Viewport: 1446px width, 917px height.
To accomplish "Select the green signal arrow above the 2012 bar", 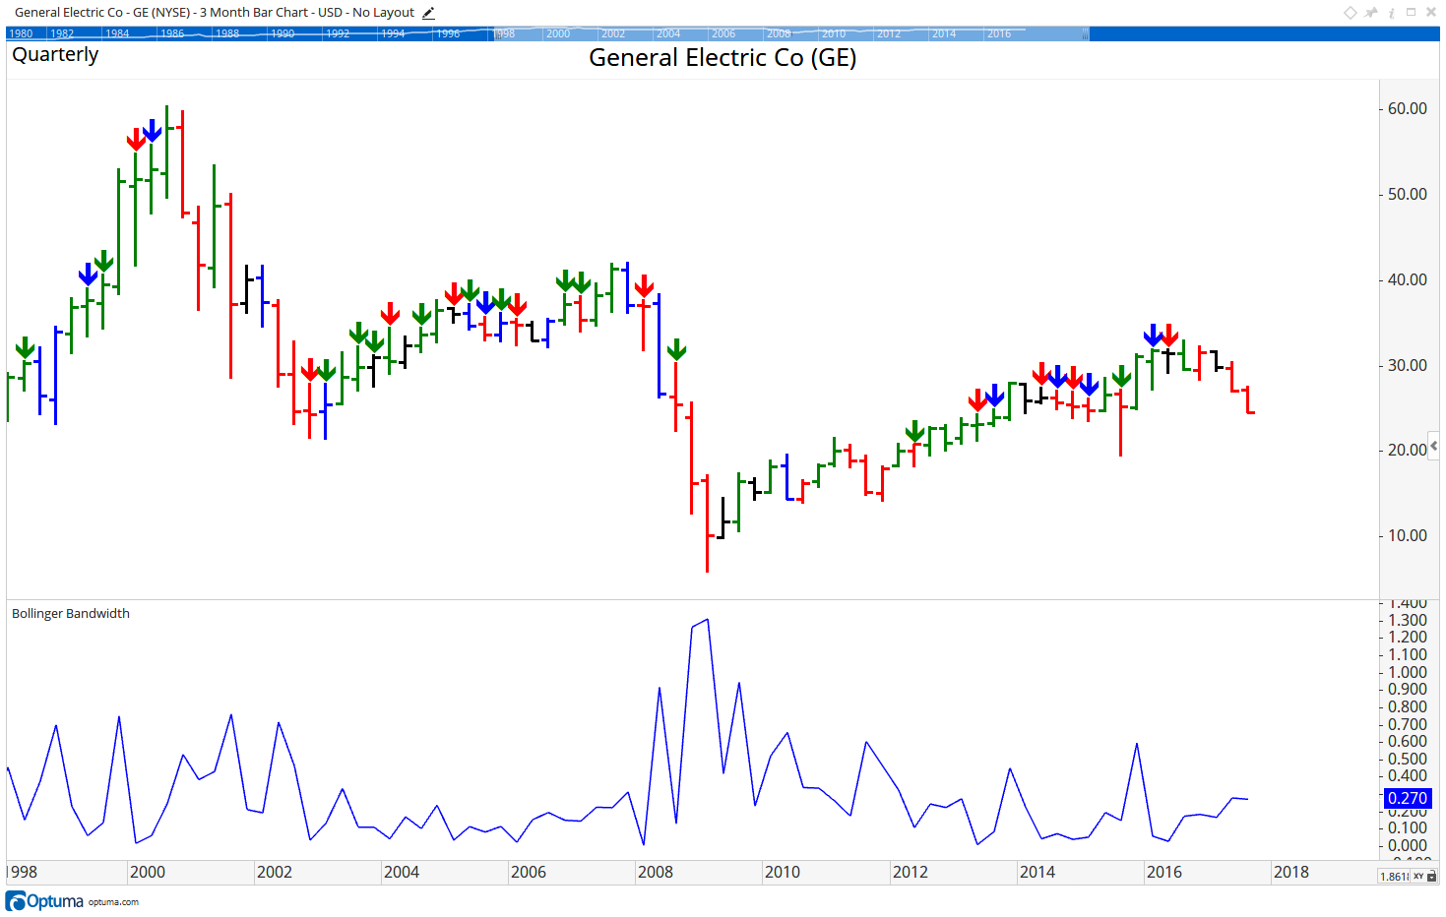I will [x=915, y=432].
